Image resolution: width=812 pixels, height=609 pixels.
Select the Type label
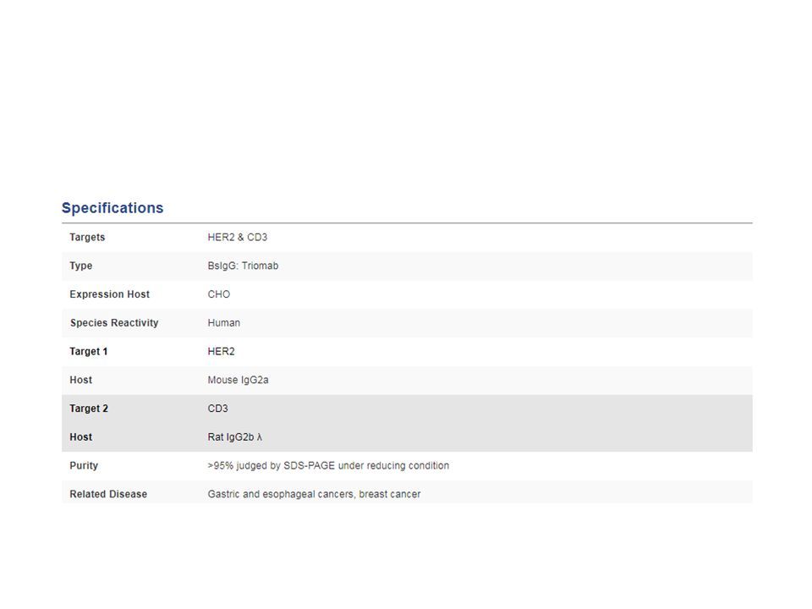click(x=81, y=266)
